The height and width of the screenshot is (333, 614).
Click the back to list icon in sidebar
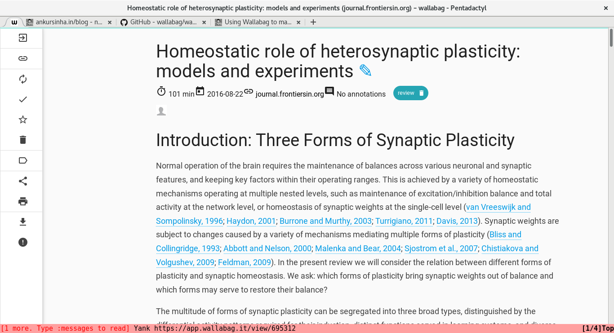[23, 38]
